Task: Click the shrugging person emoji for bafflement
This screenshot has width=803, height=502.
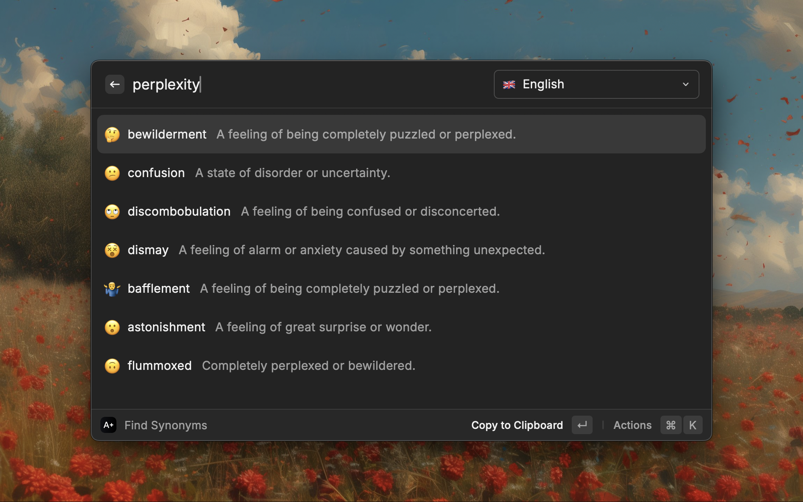Action: click(112, 289)
